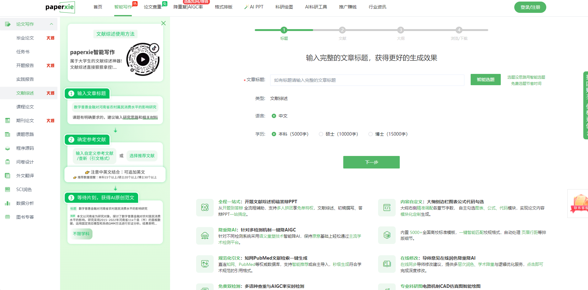Viewport: 588px width, 290px height.
Task: Click the 期刊论文 sidebar icon
Action: click(x=8, y=121)
